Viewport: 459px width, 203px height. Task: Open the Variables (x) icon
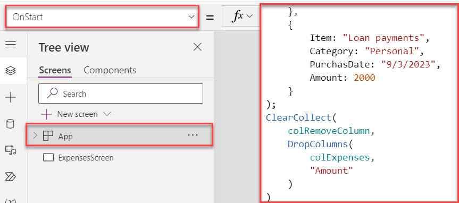pyautogui.click(x=11, y=201)
